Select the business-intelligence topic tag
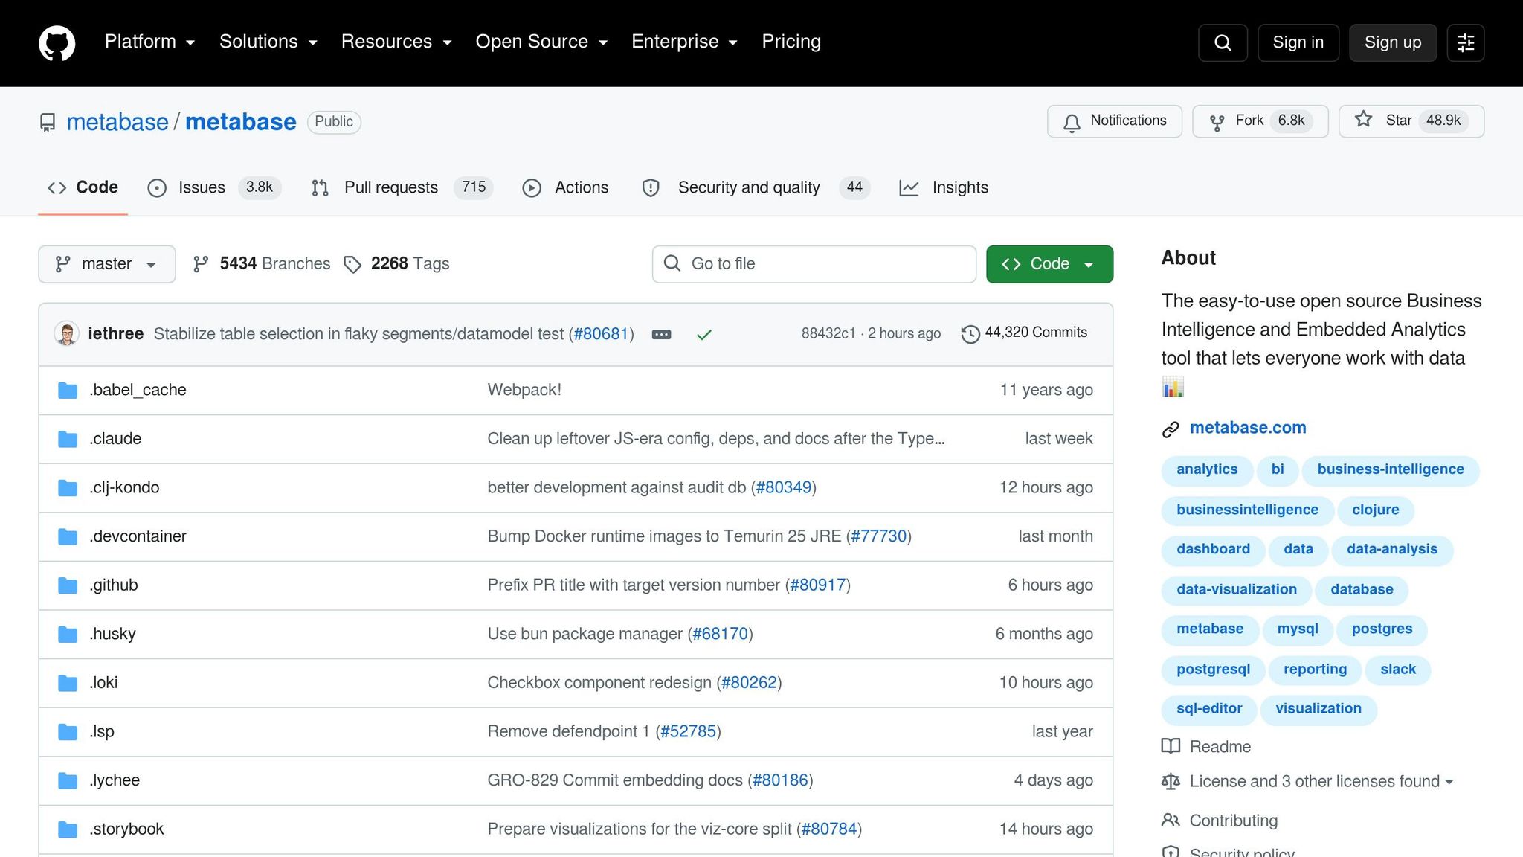 tap(1391, 470)
